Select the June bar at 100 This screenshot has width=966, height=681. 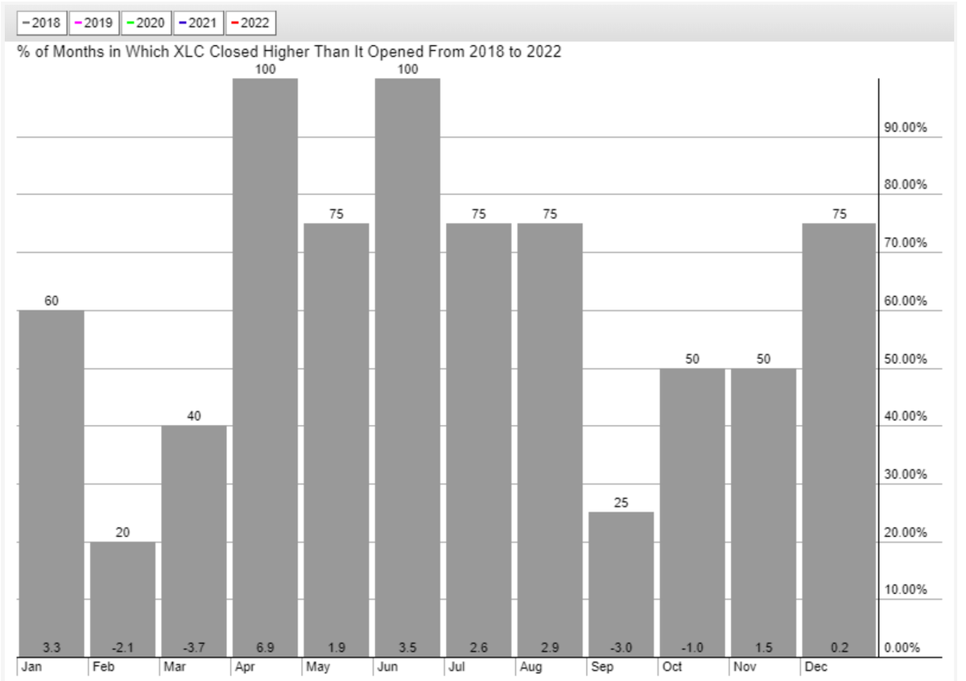pyautogui.click(x=407, y=368)
